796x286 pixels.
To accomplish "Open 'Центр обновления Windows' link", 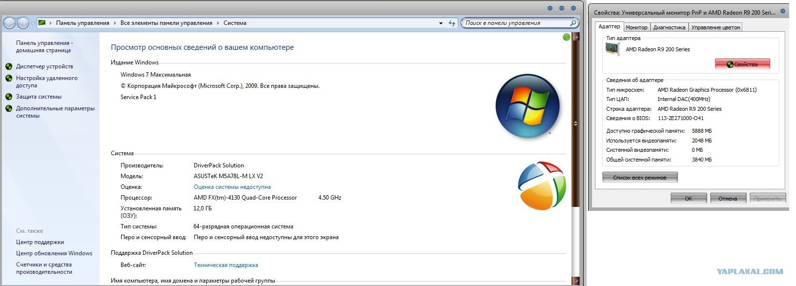I will click(54, 253).
